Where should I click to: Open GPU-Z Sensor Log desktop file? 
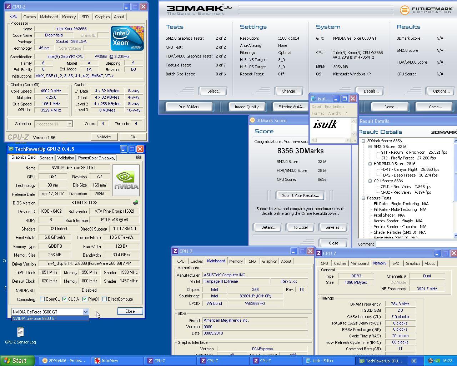click(20, 335)
